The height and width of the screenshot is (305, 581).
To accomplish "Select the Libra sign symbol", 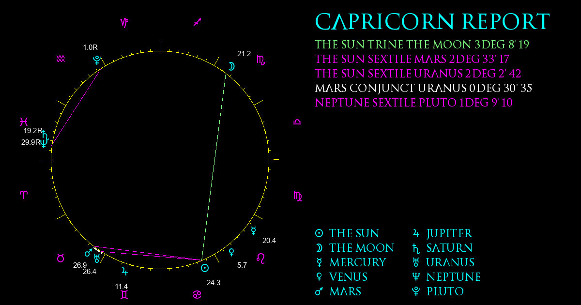I will pos(297,122).
